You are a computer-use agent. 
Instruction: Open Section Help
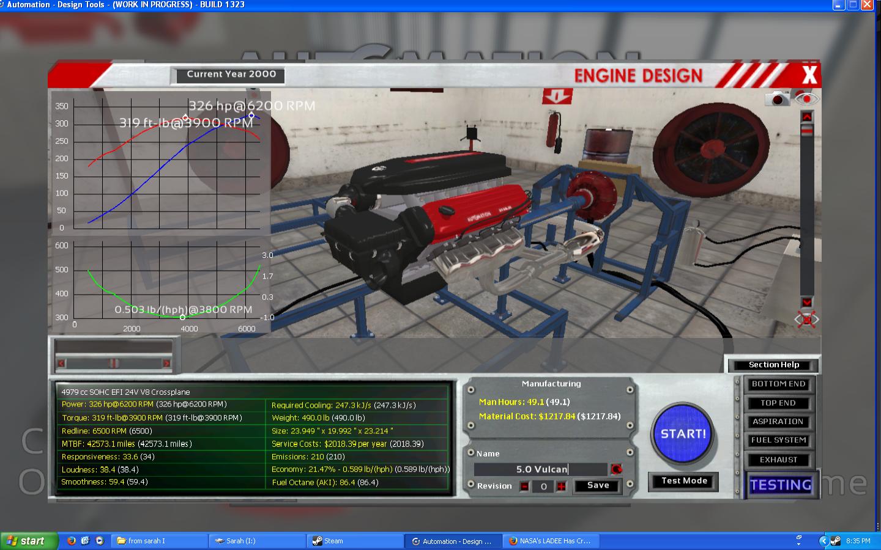coord(773,365)
